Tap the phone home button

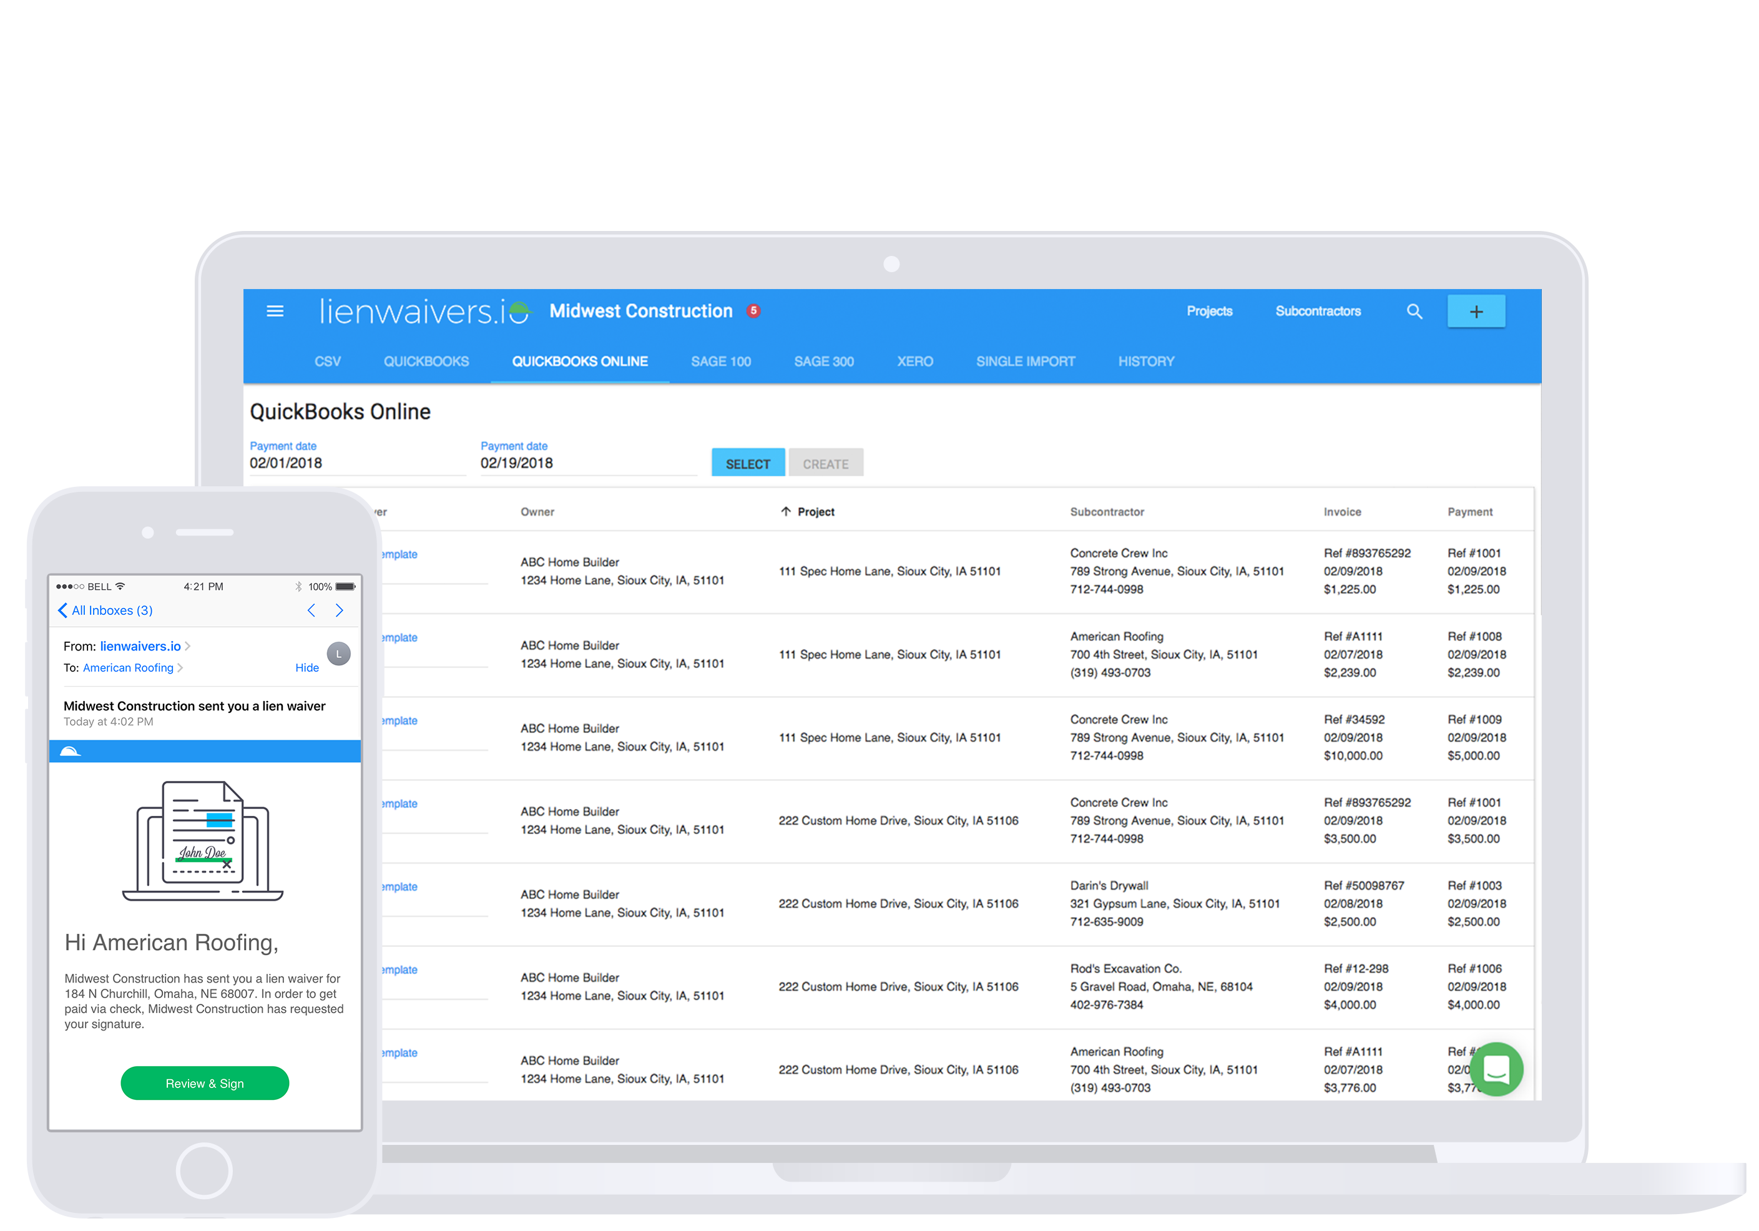[x=203, y=1171]
